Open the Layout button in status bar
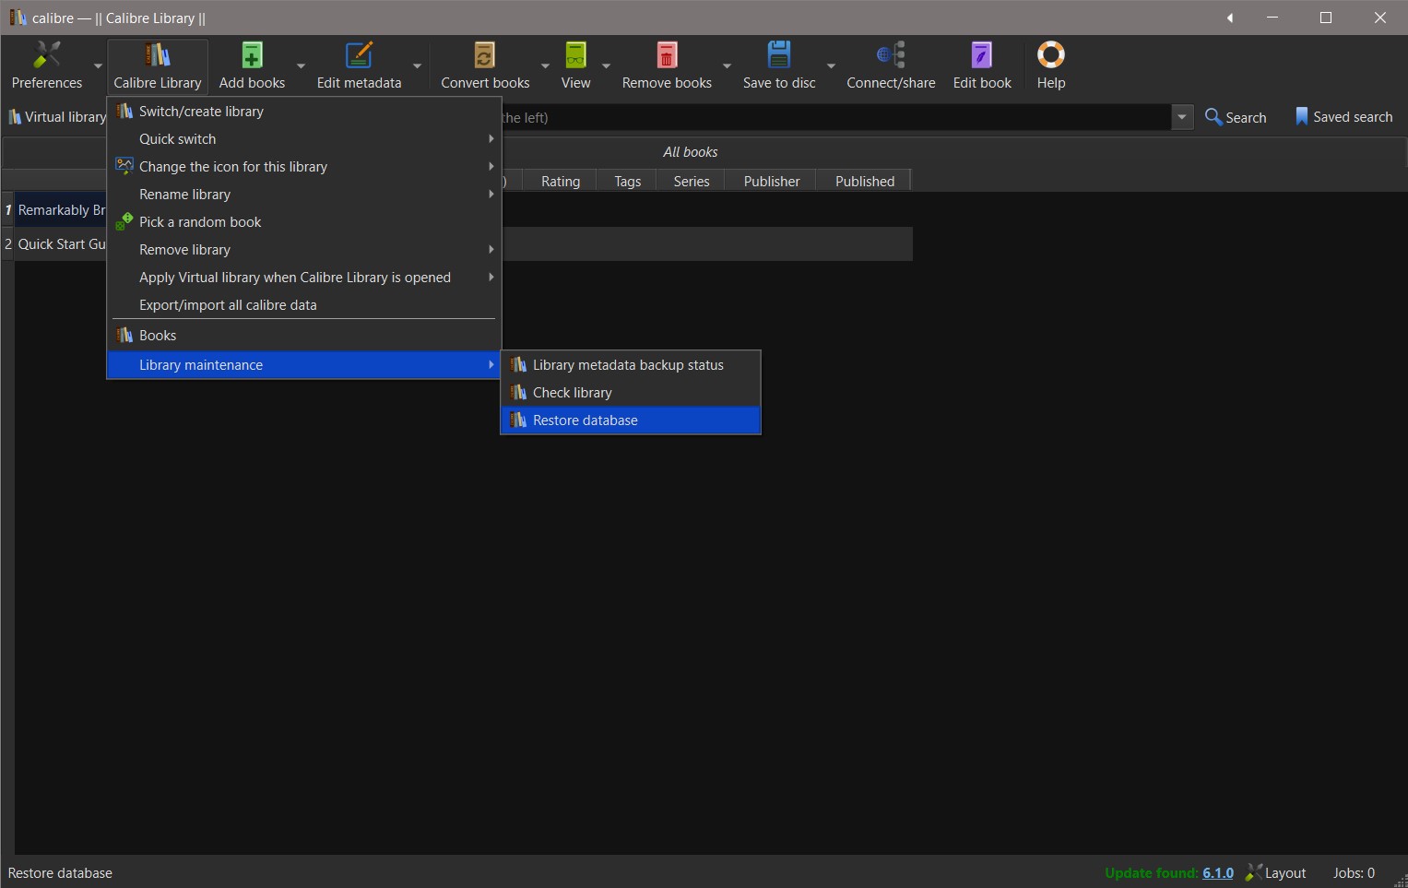This screenshot has width=1408, height=888. click(1275, 873)
